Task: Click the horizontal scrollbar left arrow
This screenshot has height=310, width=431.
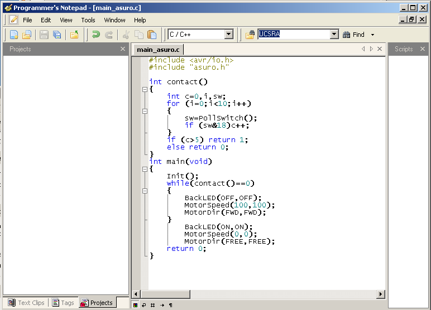Action: click(x=136, y=294)
